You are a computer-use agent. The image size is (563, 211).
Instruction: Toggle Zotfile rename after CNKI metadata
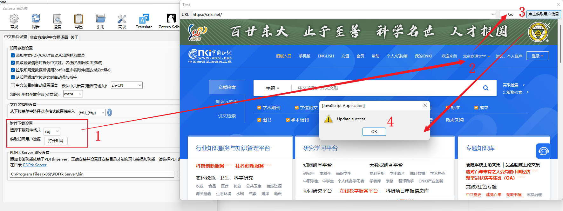(13, 70)
